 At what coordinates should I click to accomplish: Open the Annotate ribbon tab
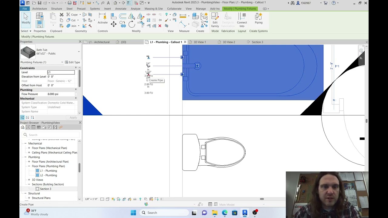tap(121, 8)
